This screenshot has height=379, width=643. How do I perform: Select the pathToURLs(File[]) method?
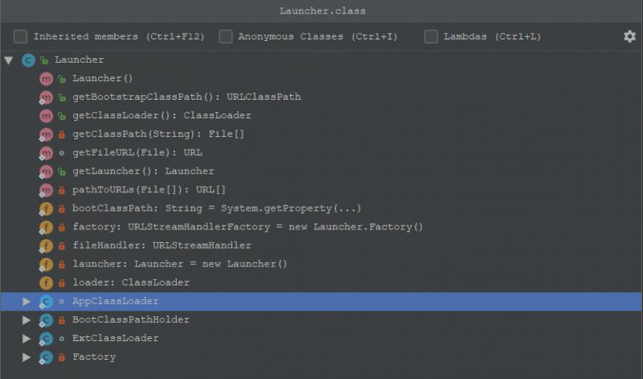(149, 190)
